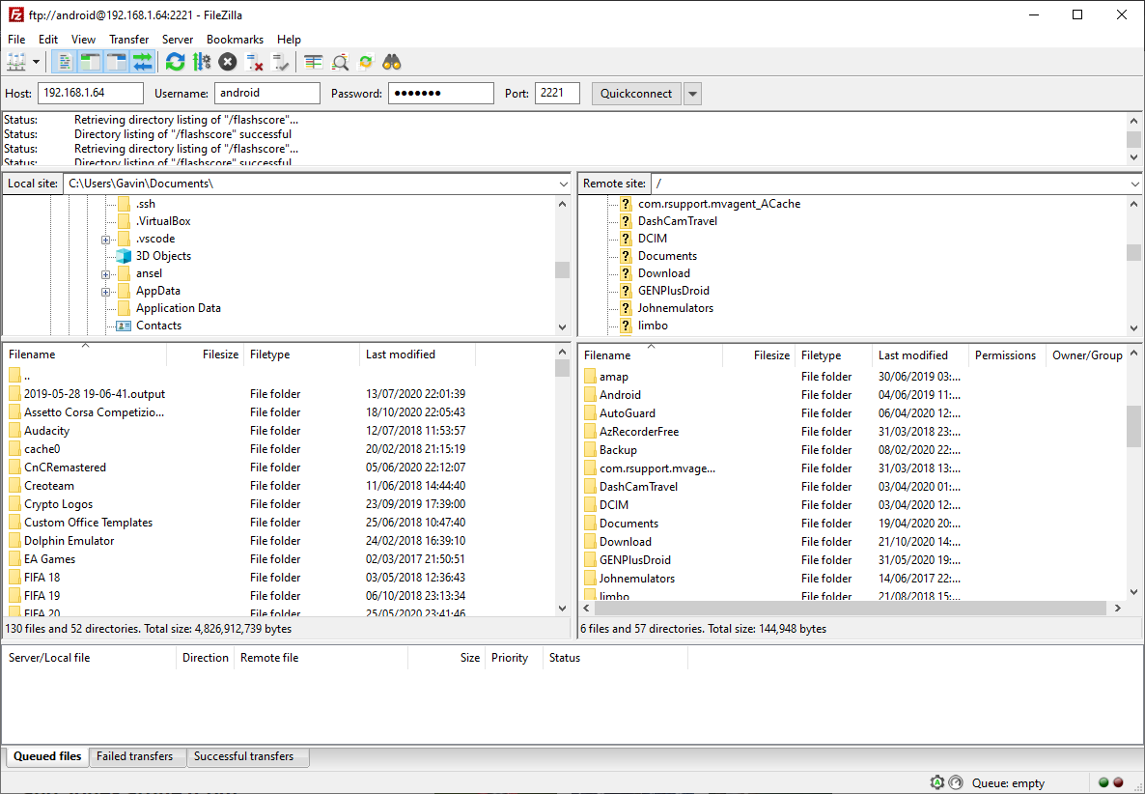Image resolution: width=1145 pixels, height=794 pixels.
Task: Toggle local directory tree display
Action: click(91, 63)
